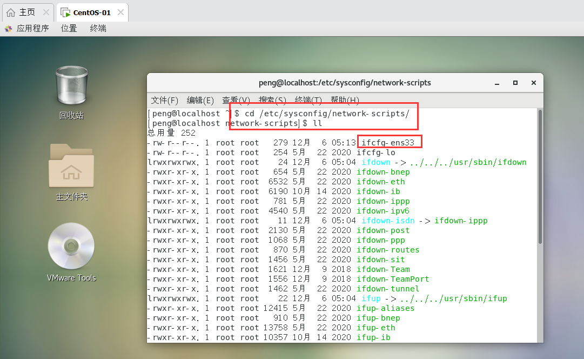Open the 位置 menu

click(69, 28)
